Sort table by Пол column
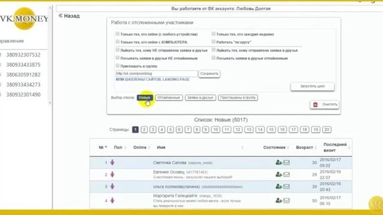383x215 pixels. coord(120,148)
